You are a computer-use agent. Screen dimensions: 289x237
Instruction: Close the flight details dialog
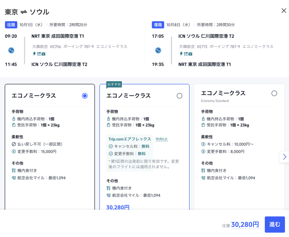[x=284, y=11]
